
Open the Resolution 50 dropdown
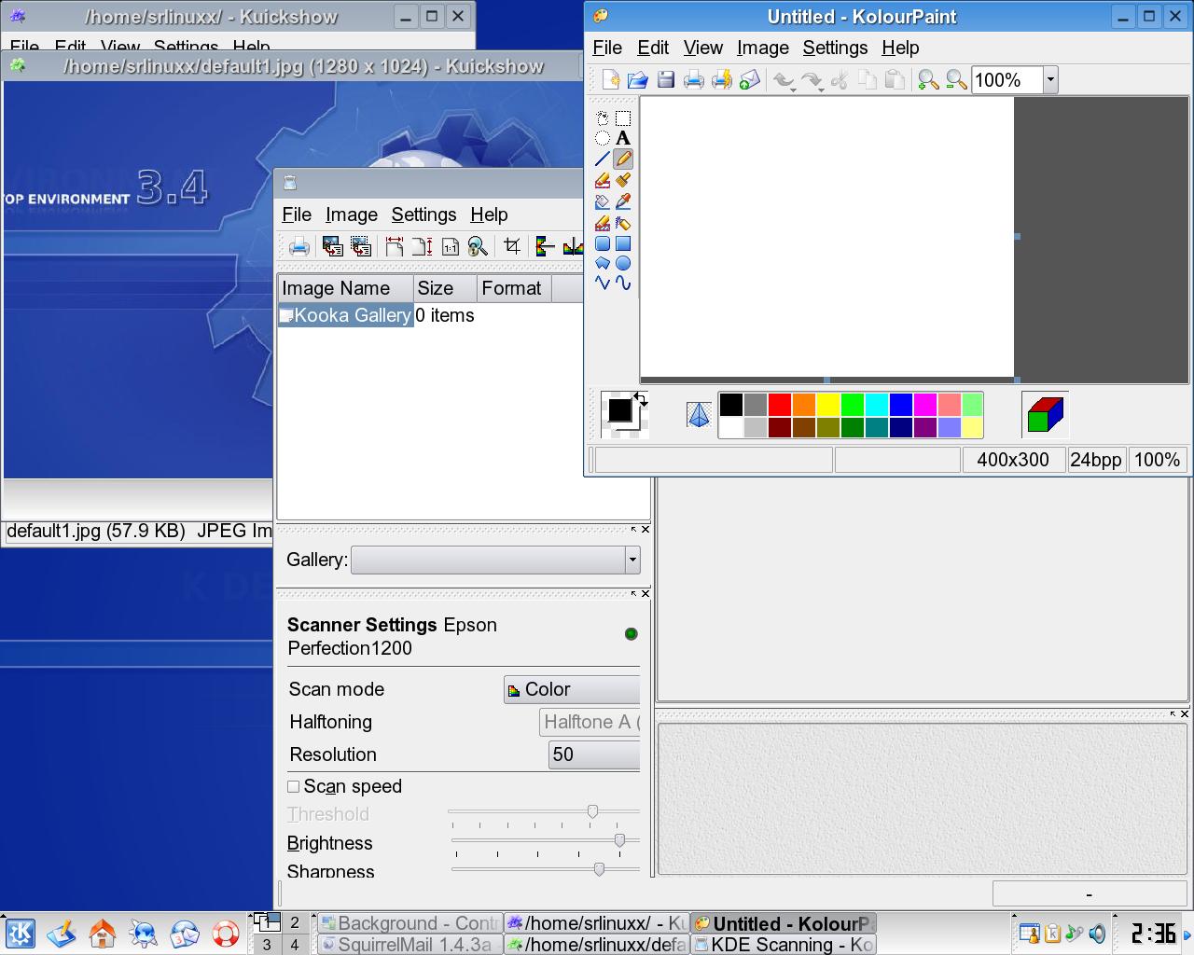(x=594, y=754)
